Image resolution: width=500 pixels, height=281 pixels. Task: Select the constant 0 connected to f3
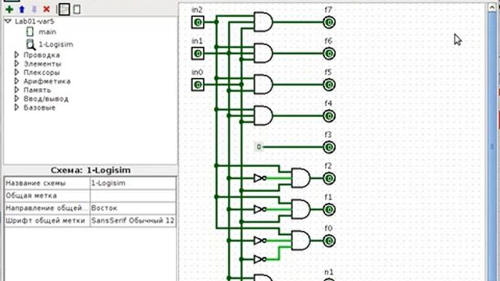pyautogui.click(x=259, y=147)
